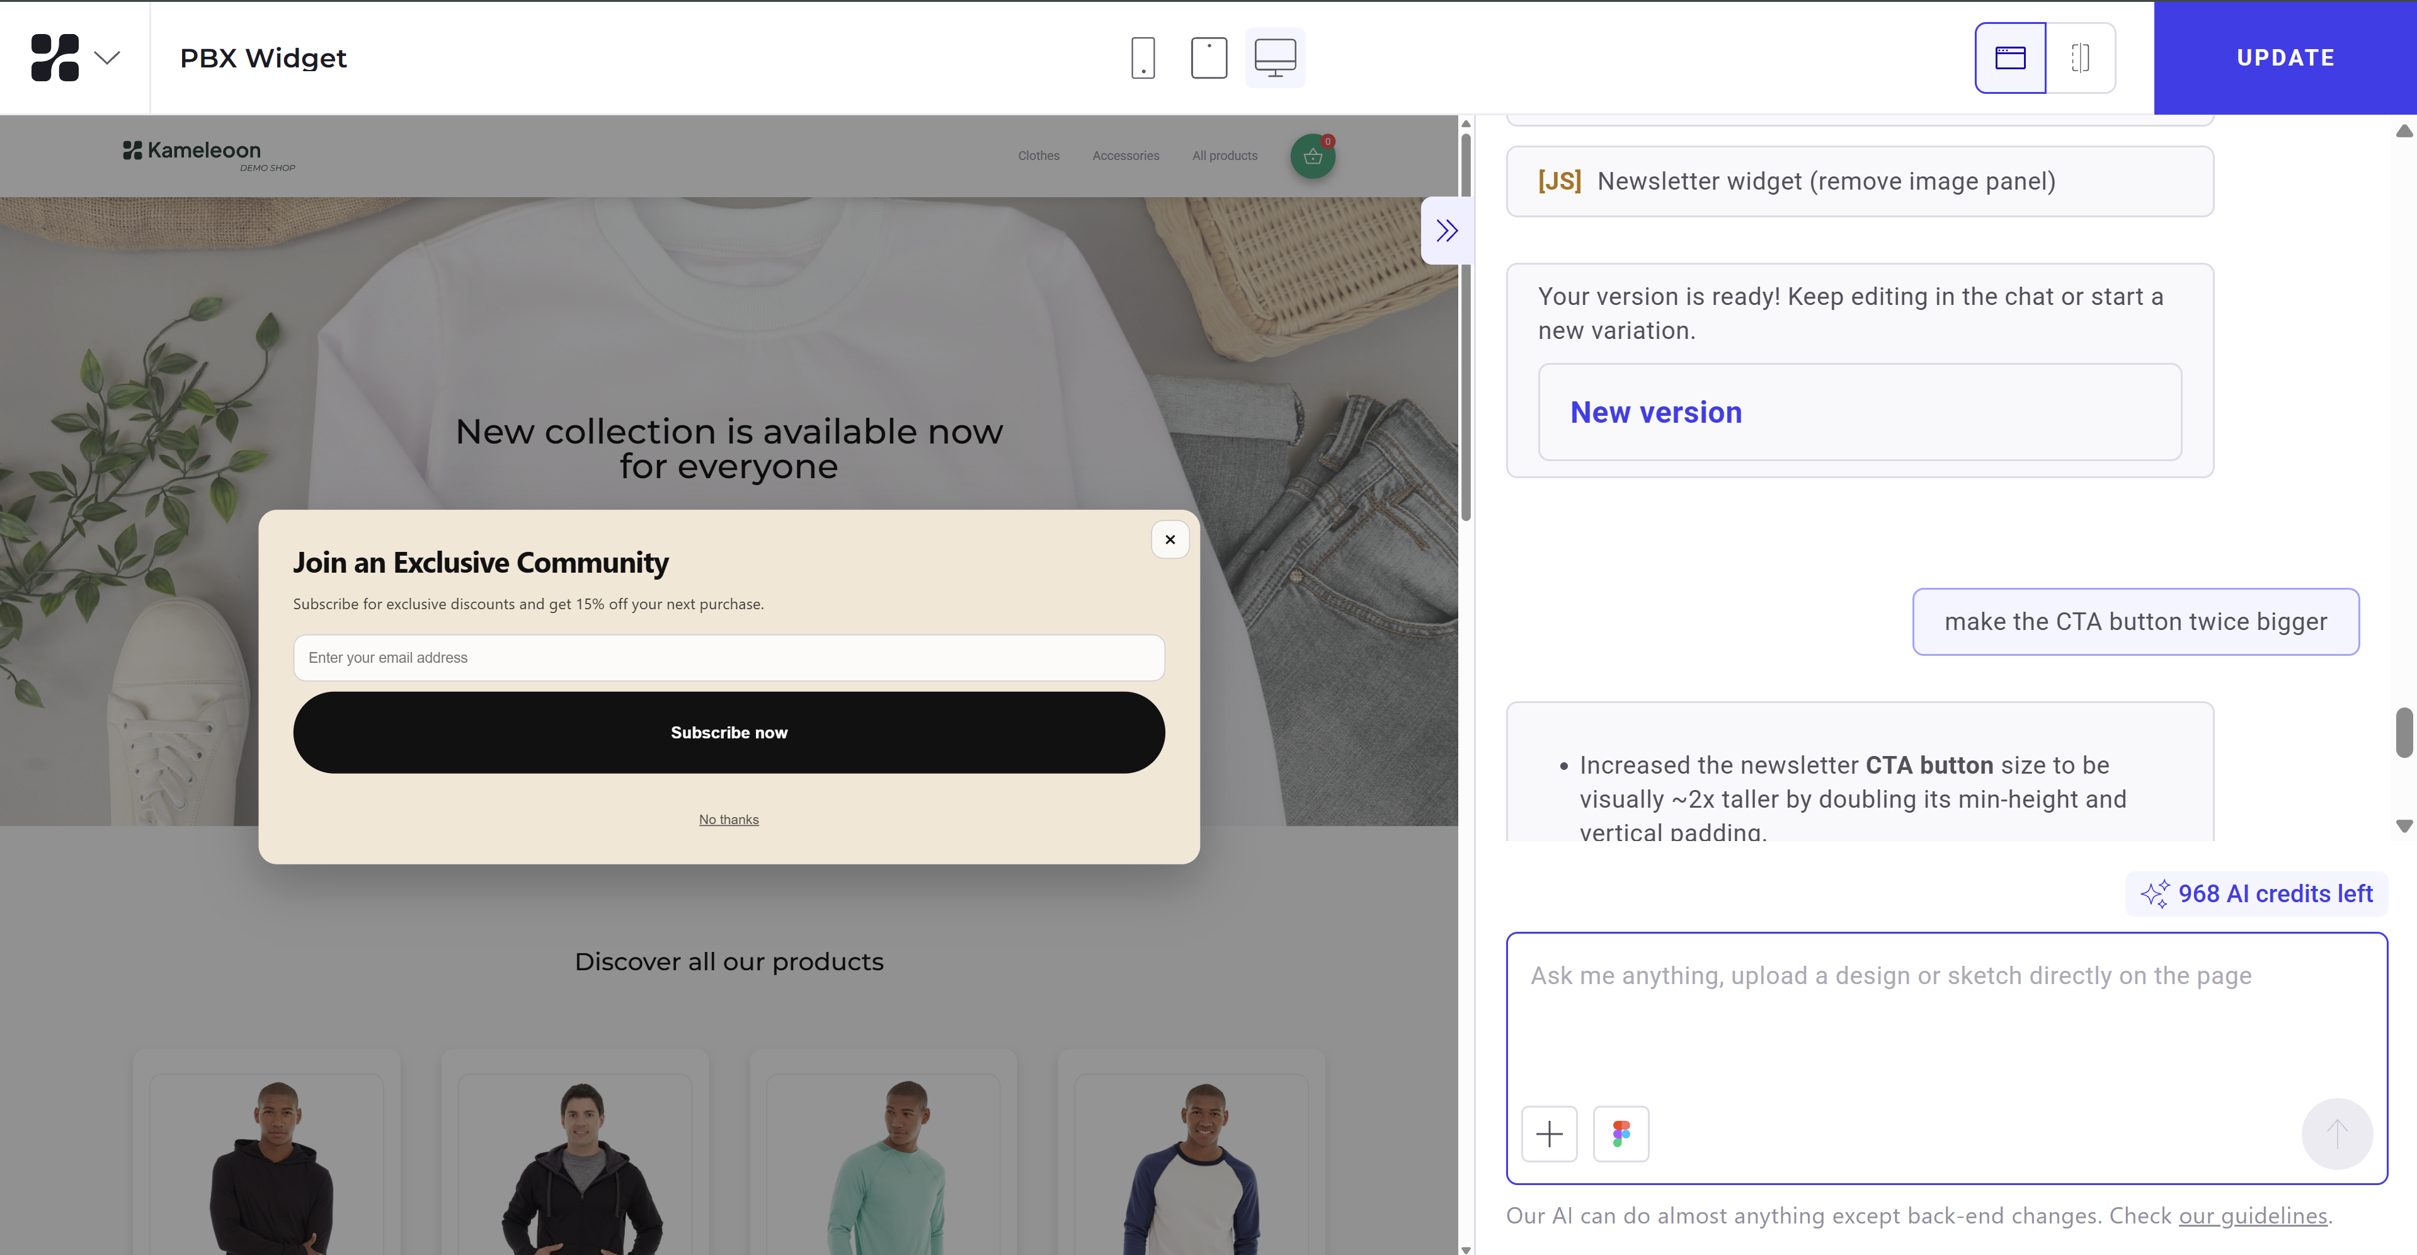Close the newsletter popup
This screenshot has width=2417, height=1255.
pyautogui.click(x=1170, y=540)
